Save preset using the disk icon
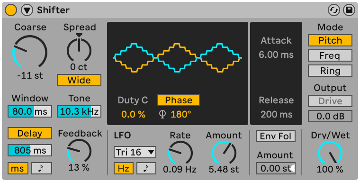The width and height of the screenshot is (360, 182). click(349, 10)
